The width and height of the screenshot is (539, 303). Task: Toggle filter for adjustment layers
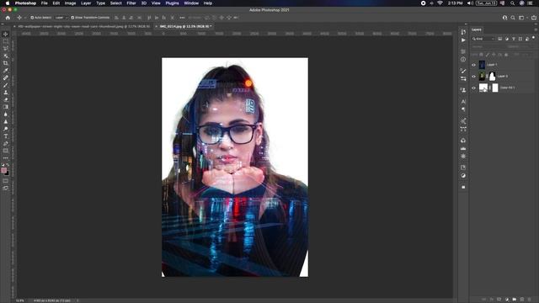click(x=507, y=39)
